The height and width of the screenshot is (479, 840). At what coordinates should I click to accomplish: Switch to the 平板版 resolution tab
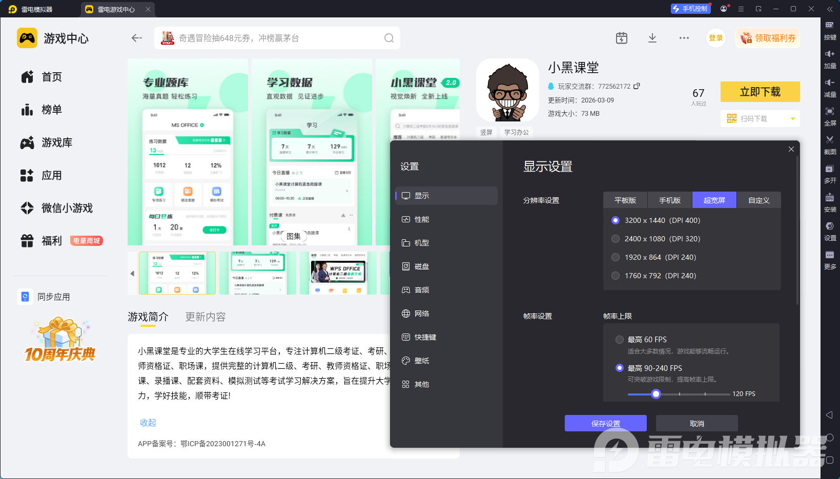pyautogui.click(x=625, y=200)
